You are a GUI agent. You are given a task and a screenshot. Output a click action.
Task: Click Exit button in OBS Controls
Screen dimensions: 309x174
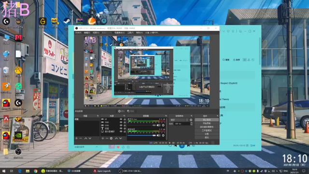pos(207,137)
